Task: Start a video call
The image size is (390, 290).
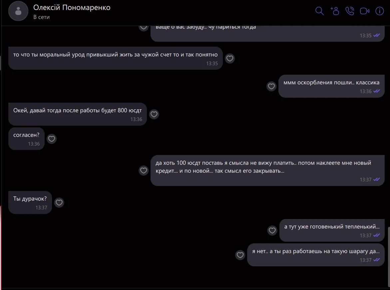Action: 365,11
